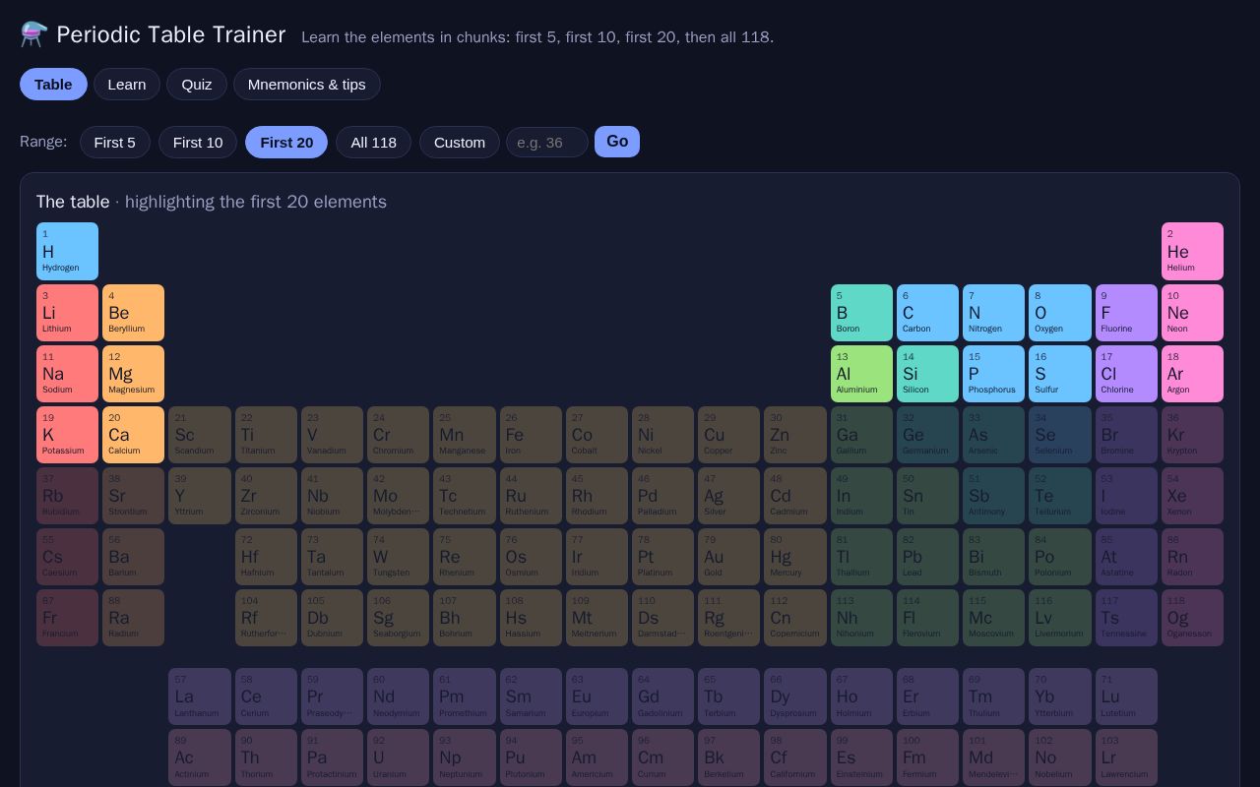Focus the custom range number field
Viewport: 1260px width, 787px height.
coord(547,143)
